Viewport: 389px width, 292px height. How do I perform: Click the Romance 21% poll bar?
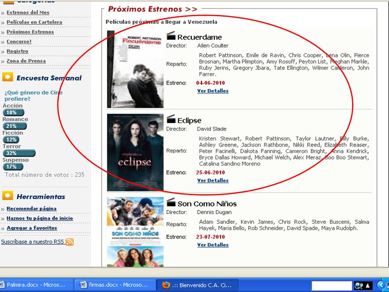tap(15, 126)
